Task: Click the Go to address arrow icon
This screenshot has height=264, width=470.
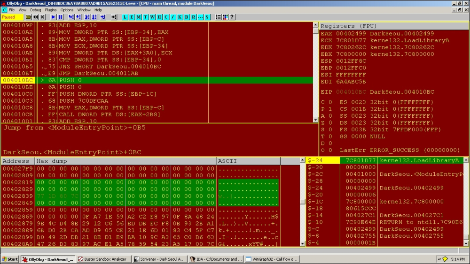Action: tap(114, 17)
